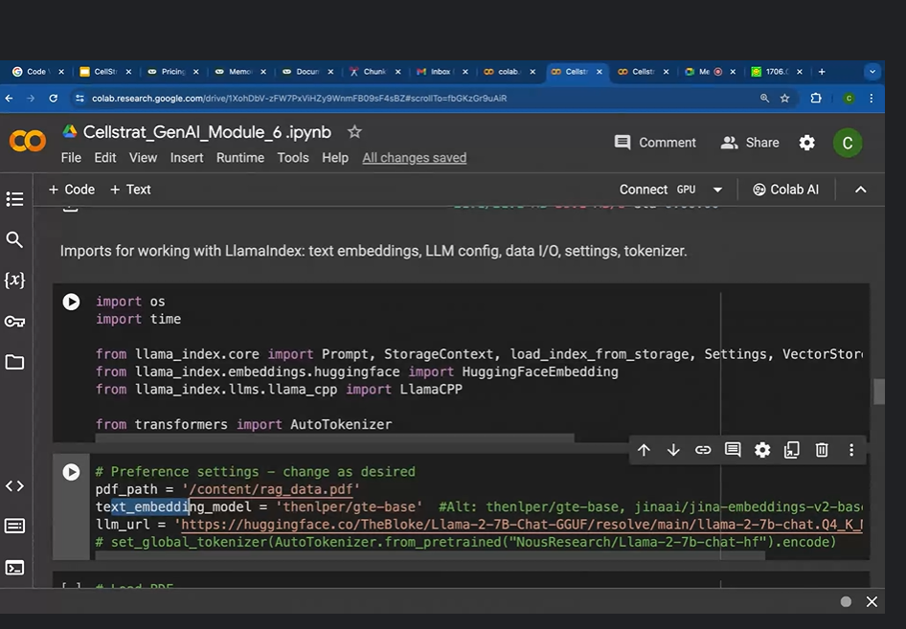Viewport: 906px width, 629px height.
Task: Close the bottom bar with X
Action: click(x=872, y=602)
